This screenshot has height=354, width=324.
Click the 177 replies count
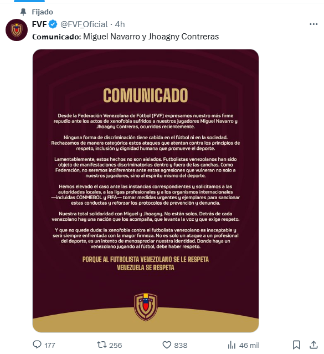pyautogui.click(x=50, y=346)
